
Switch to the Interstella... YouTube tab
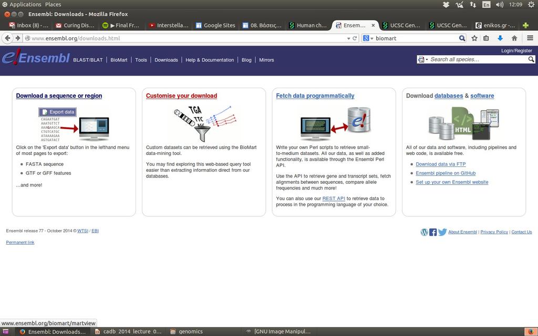click(x=169, y=25)
